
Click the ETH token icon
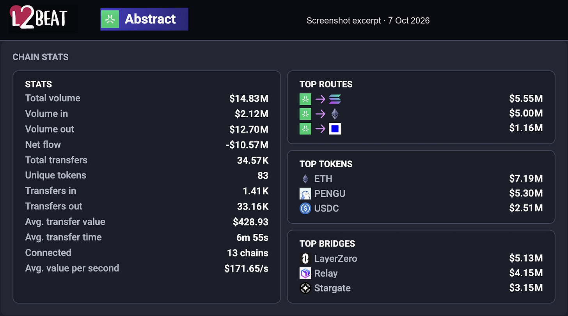click(305, 179)
